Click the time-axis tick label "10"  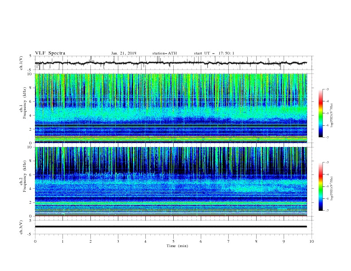tap(312, 241)
